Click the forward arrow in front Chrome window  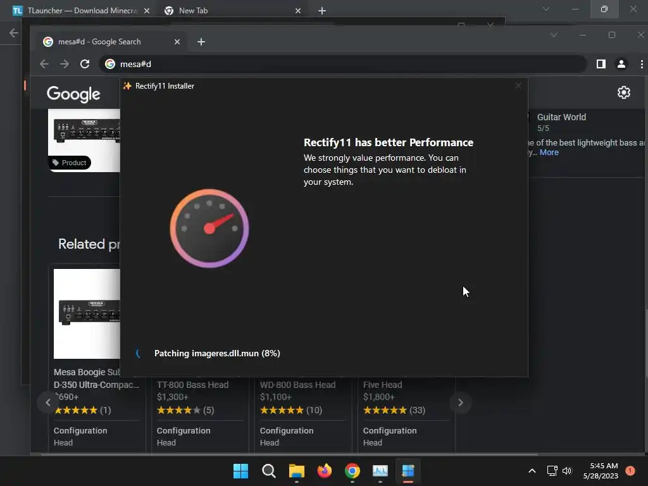pos(65,64)
